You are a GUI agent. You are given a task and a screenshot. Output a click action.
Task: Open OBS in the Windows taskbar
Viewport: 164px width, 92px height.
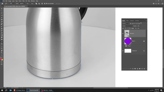[47, 90]
